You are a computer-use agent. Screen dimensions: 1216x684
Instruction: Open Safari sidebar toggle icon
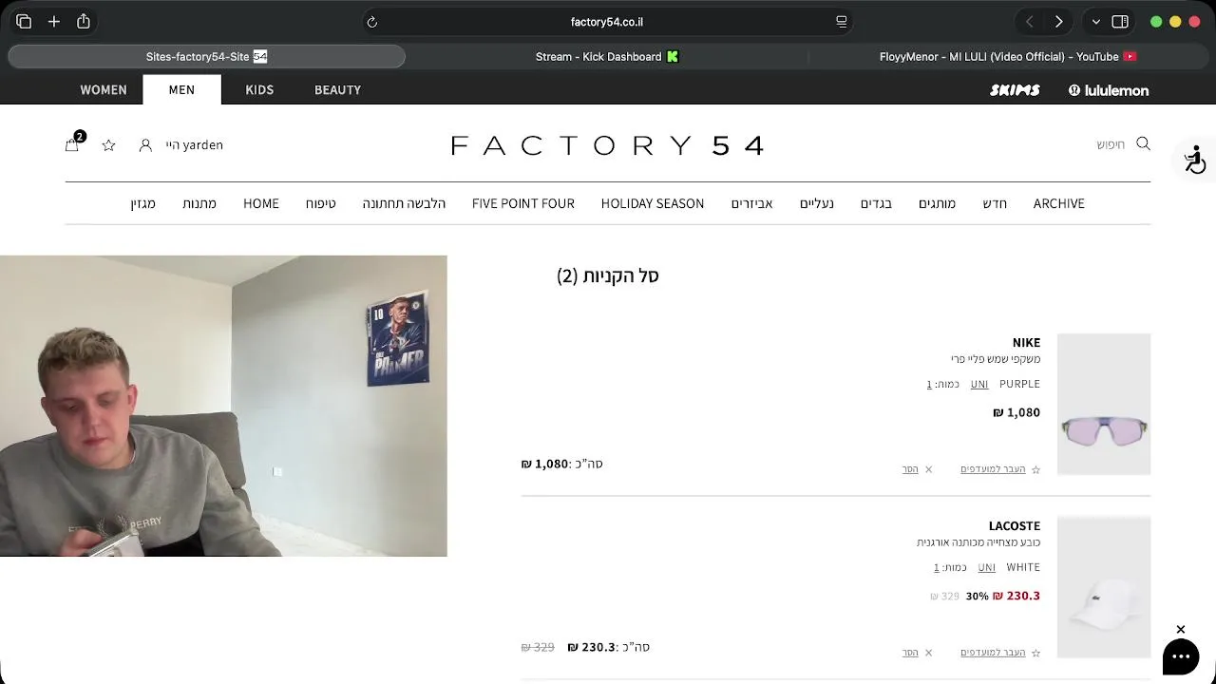[x=1120, y=22]
